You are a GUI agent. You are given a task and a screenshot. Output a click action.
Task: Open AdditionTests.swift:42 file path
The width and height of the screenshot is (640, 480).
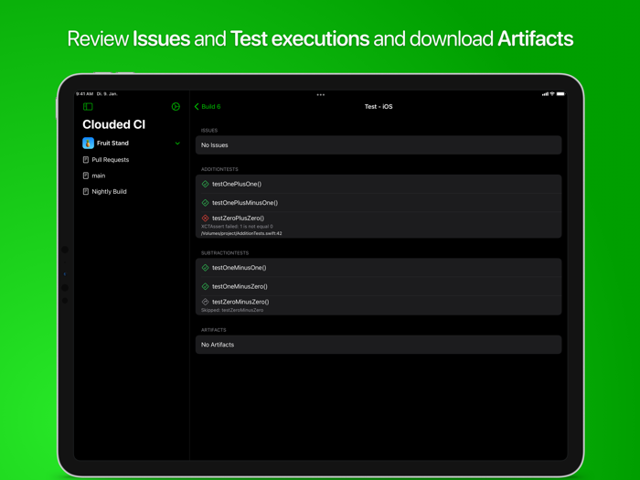pos(241,233)
